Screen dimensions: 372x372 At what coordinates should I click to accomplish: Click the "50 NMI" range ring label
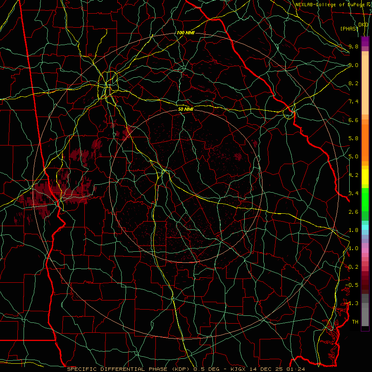click(x=186, y=109)
